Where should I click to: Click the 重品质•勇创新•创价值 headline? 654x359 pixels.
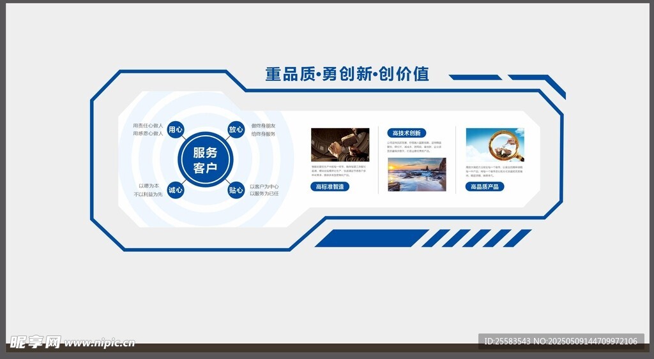(x=347, y=74)
